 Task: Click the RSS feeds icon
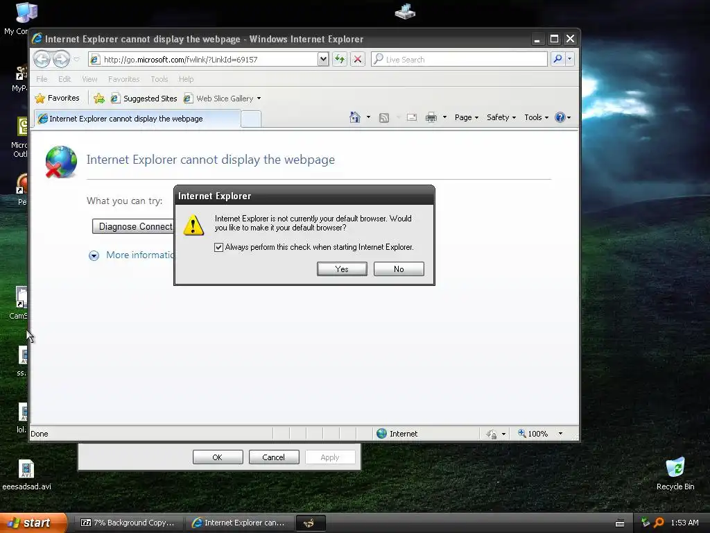click(x=384, y=118)
